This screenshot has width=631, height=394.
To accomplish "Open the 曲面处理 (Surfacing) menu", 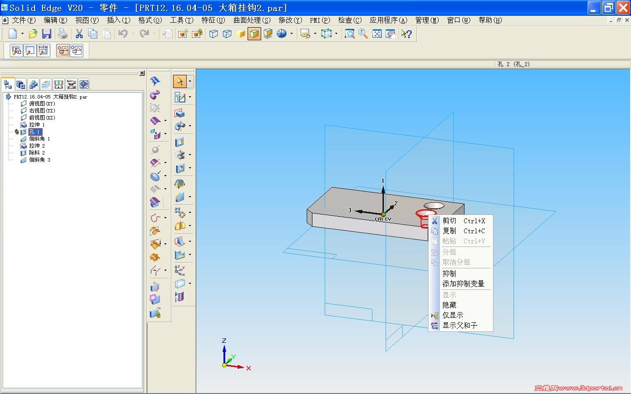I will point(252,20).
